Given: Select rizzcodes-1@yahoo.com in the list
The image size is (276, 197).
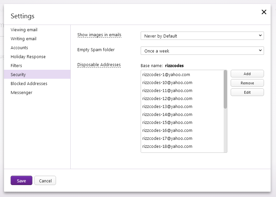Looking at the screenshot, I should point(166,75).
